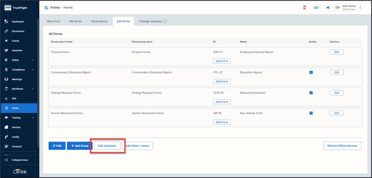372x178 pixels.
Task: Open the megaphone announcements icon
Action: (x=328, y=7)
